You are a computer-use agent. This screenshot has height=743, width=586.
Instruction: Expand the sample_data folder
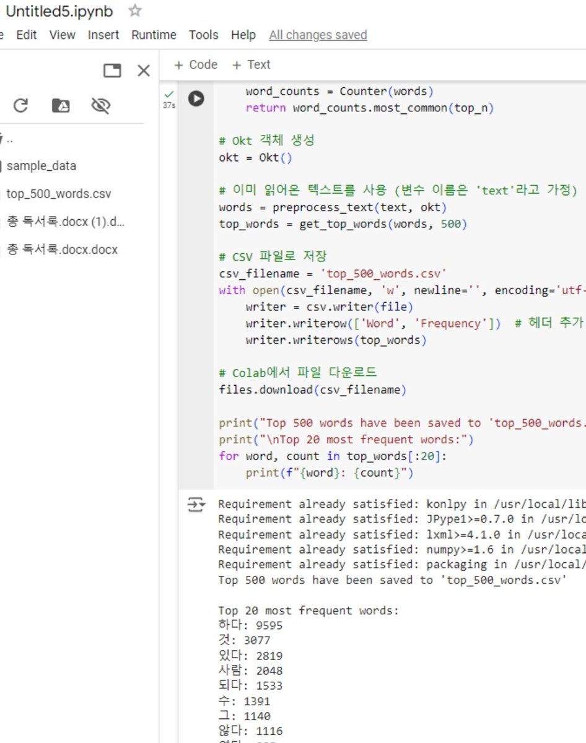[42, 165]
